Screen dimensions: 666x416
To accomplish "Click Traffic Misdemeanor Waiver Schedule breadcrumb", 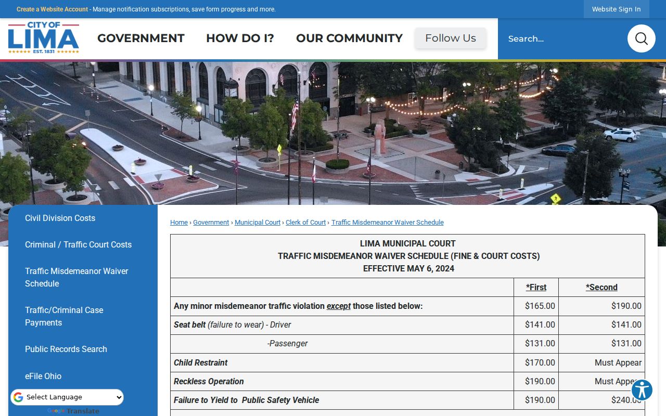I will 388,223.
